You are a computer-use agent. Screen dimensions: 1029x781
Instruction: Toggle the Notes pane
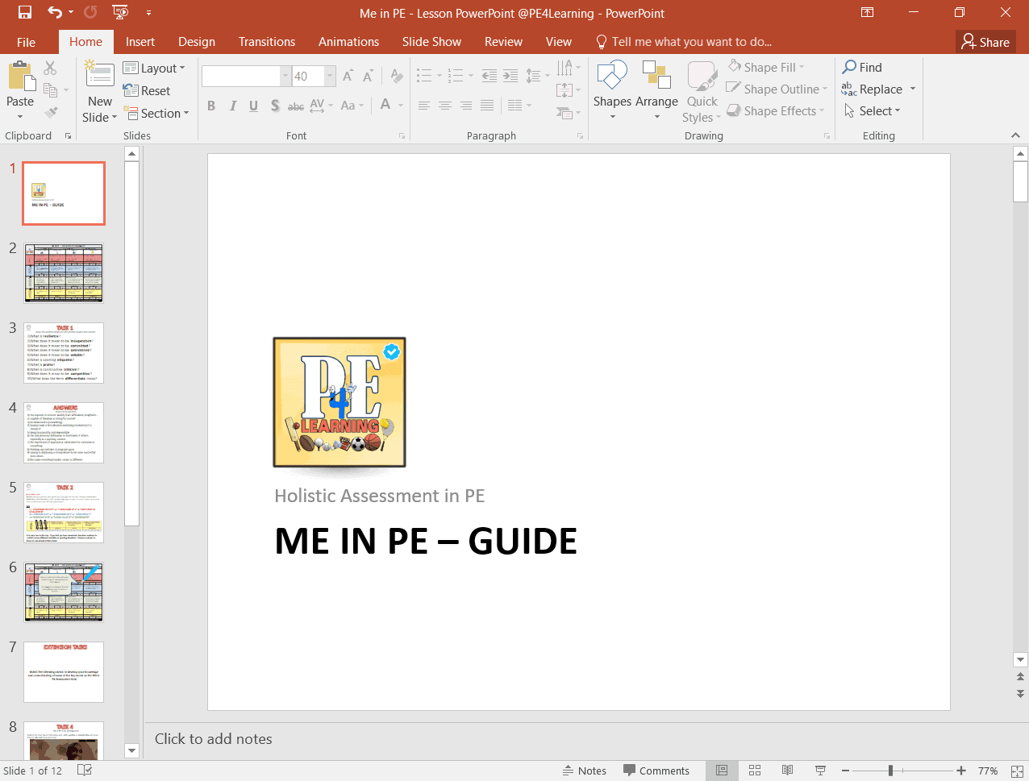coord(585,771)
